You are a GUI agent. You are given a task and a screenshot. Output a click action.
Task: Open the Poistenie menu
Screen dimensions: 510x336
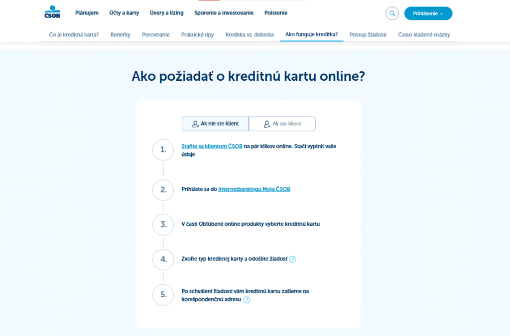pyautogui.click(x=275, y=13)
